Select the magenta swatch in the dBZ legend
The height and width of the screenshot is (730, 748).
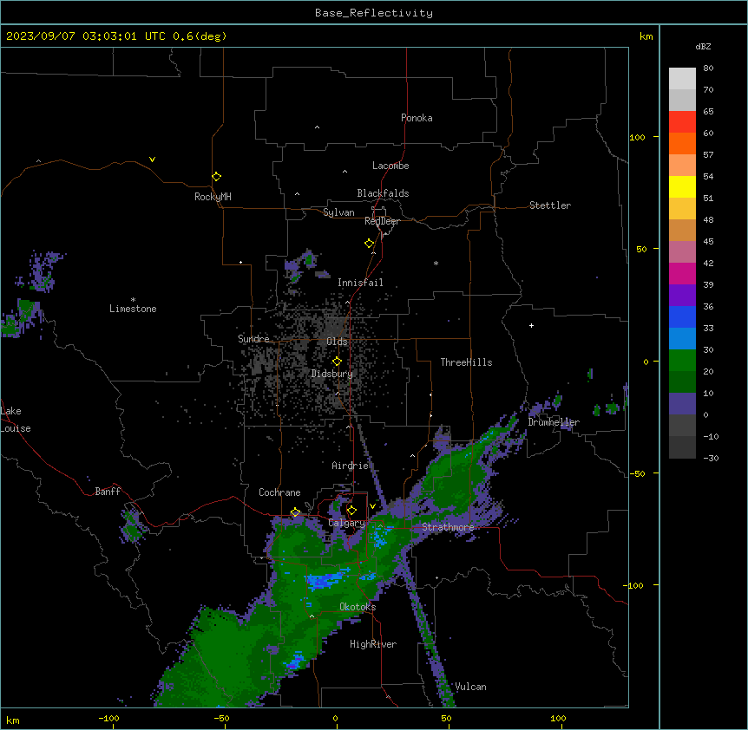tap(682, 273)
